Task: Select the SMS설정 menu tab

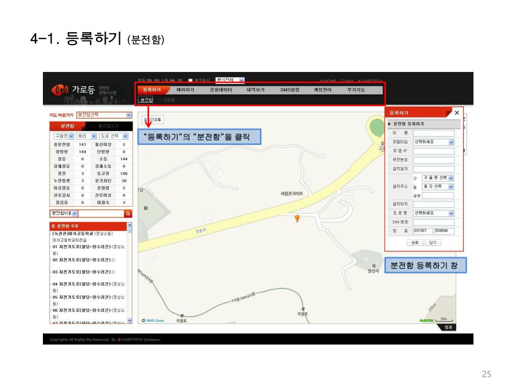Action: click(290, 90)
